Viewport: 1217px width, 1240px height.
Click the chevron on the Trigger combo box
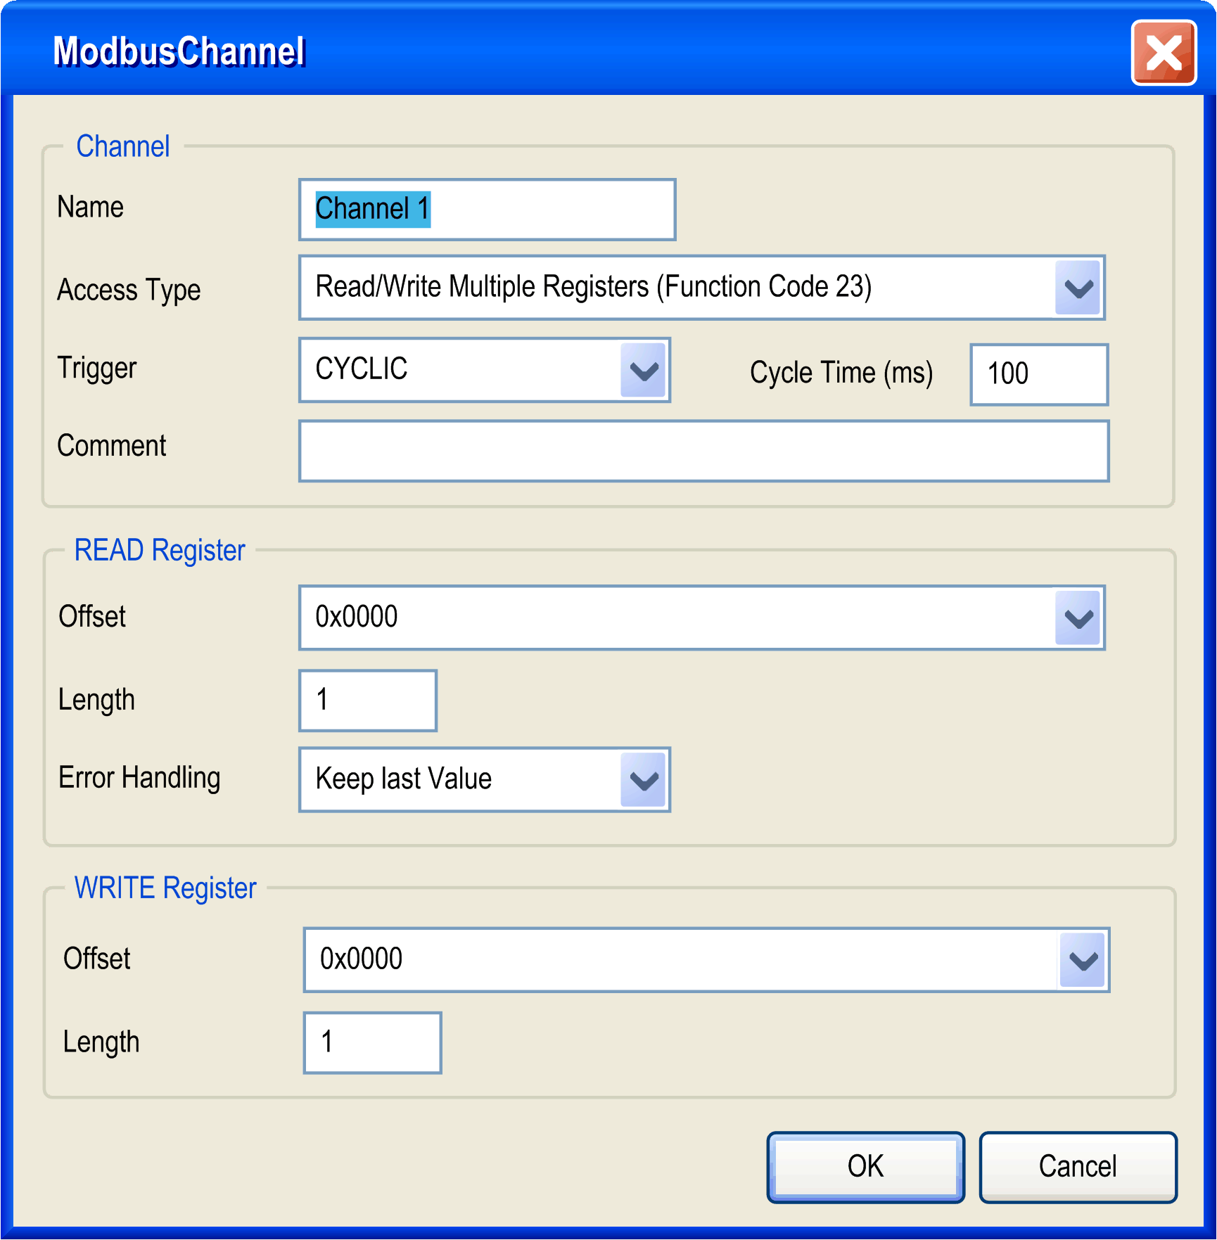click(x=642, y=371)
